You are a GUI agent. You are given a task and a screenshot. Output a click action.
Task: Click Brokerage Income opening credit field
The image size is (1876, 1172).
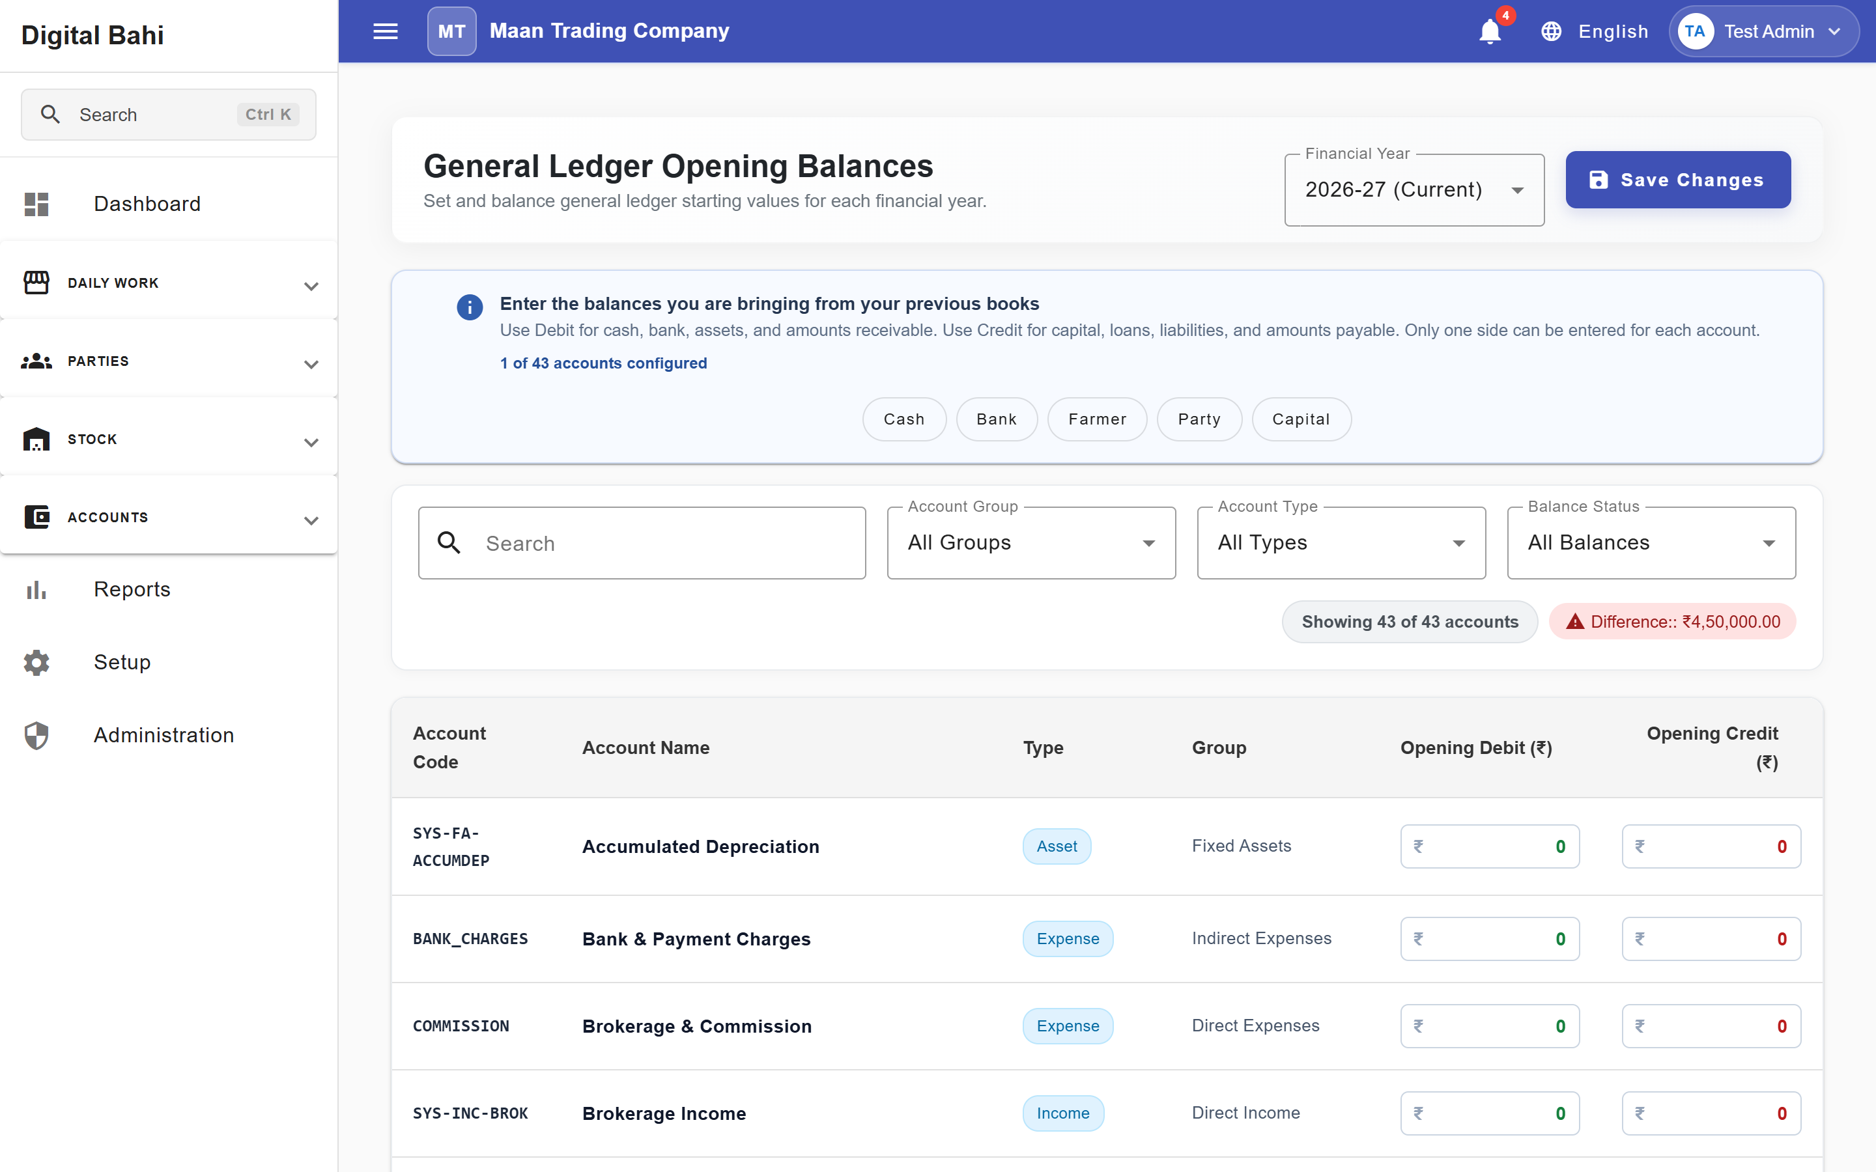(x=1711, y=1113)
